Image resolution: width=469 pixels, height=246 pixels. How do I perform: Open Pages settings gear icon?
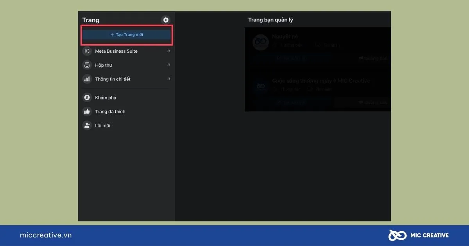[x=166, y=20]
